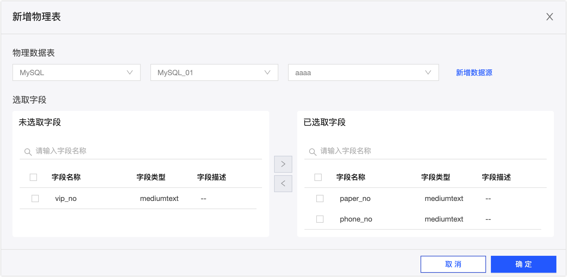Click the -- description in vip_no row
This screenshot has width=567, height=277.
203,199
